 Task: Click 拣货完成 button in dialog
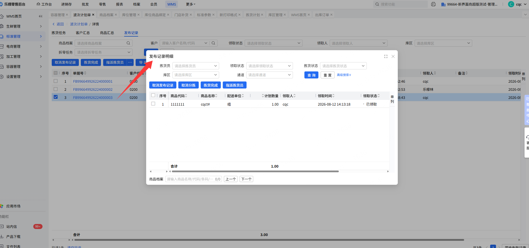pos(211,85)
